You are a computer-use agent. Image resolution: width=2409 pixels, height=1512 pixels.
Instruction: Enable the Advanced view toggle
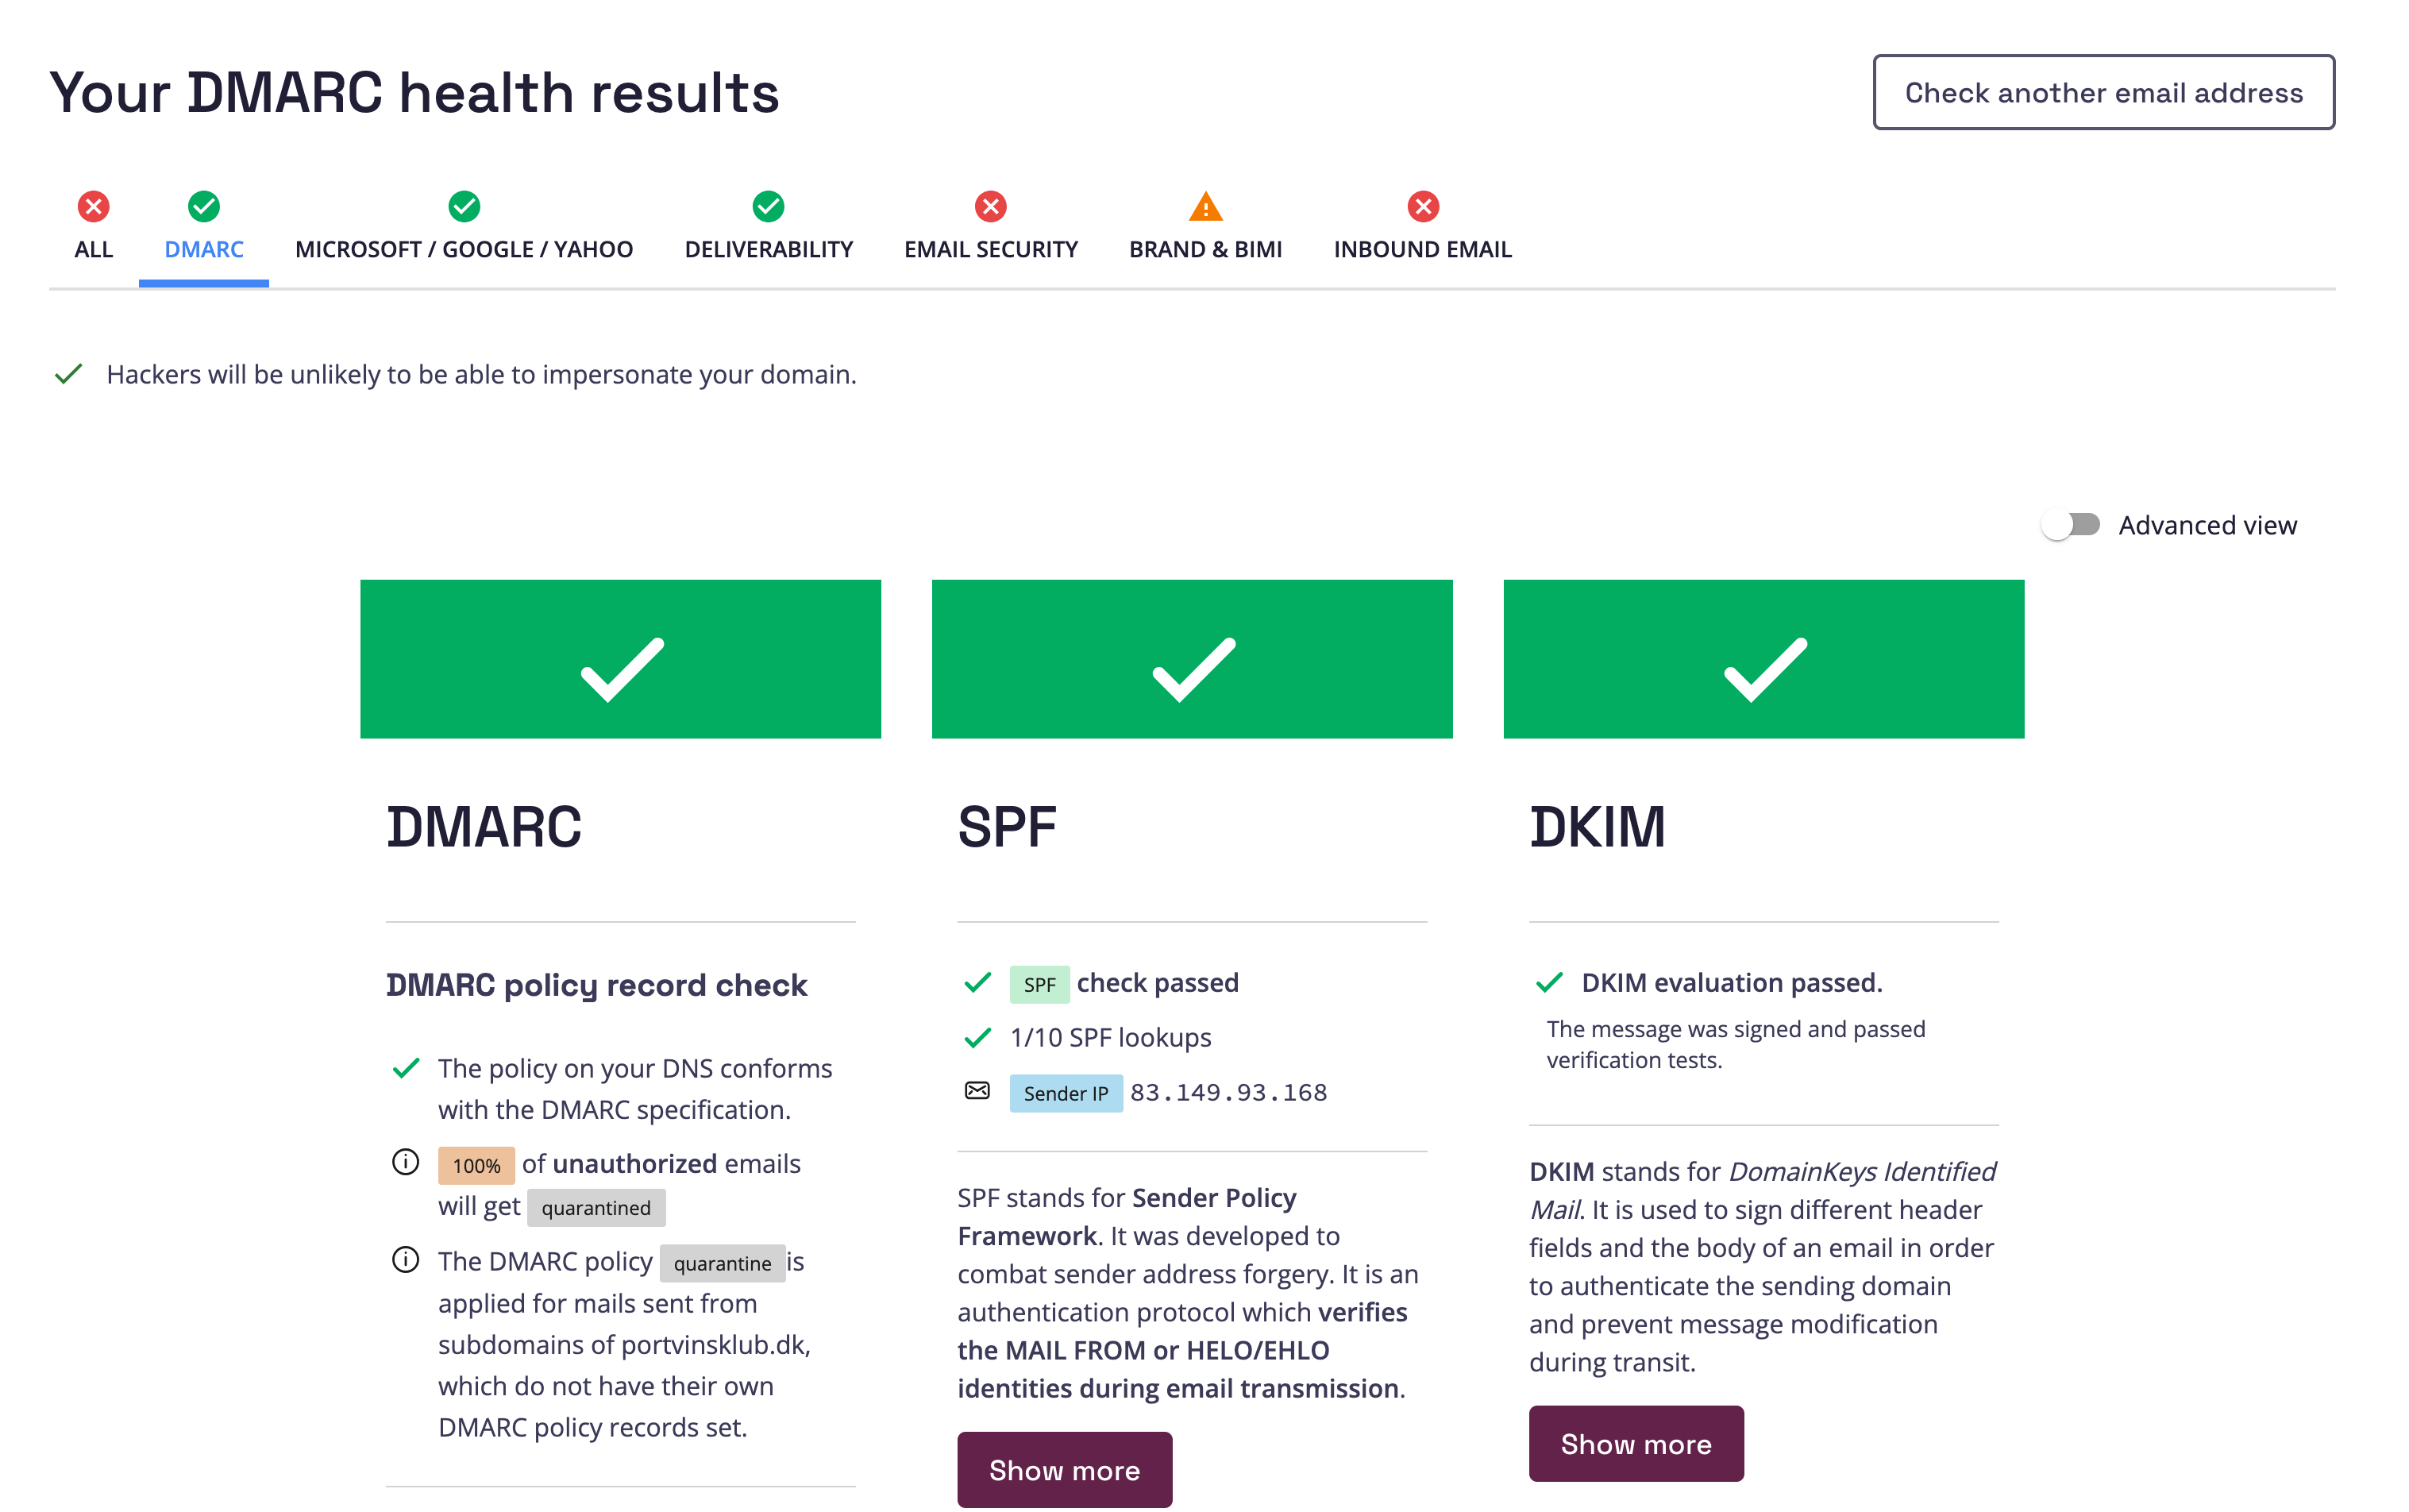[2070, 525]
